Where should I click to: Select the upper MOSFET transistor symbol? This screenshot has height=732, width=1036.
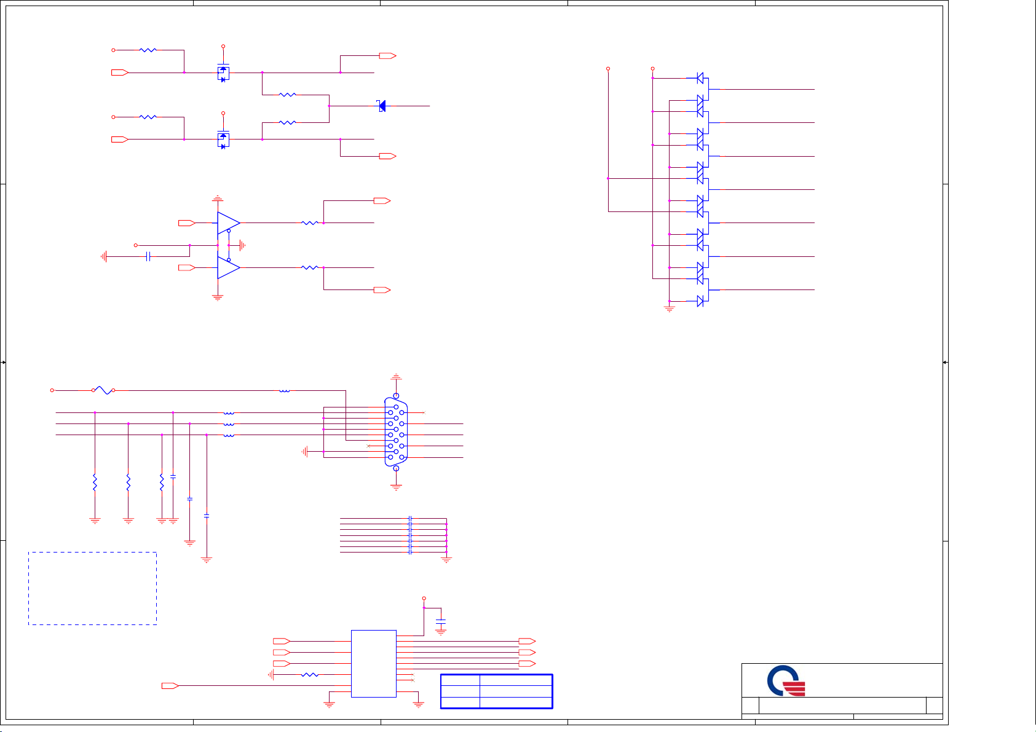tap(223, 73)
